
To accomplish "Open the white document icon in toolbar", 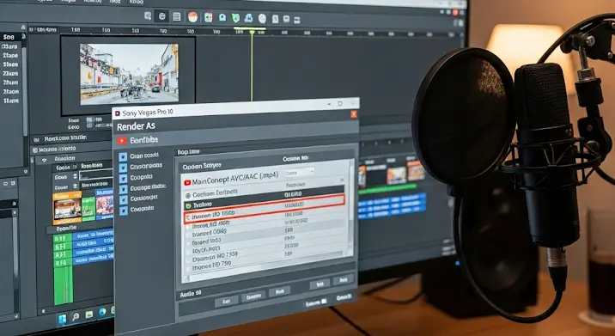I will click(275, 19).
